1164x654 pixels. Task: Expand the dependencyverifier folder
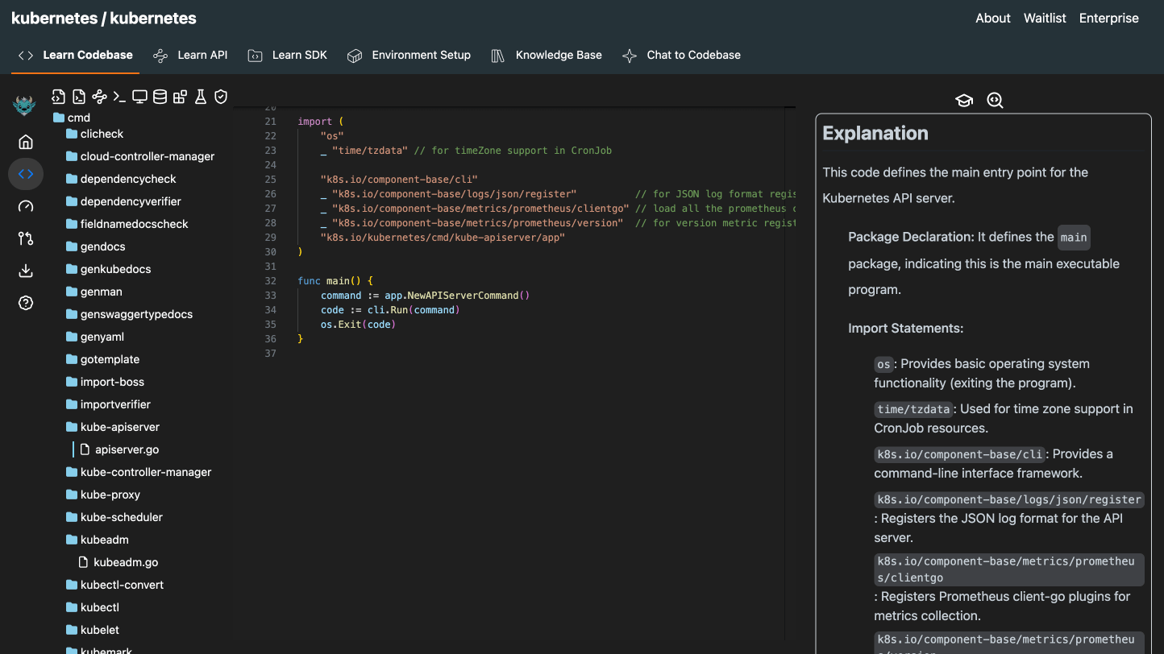[123, 201]
